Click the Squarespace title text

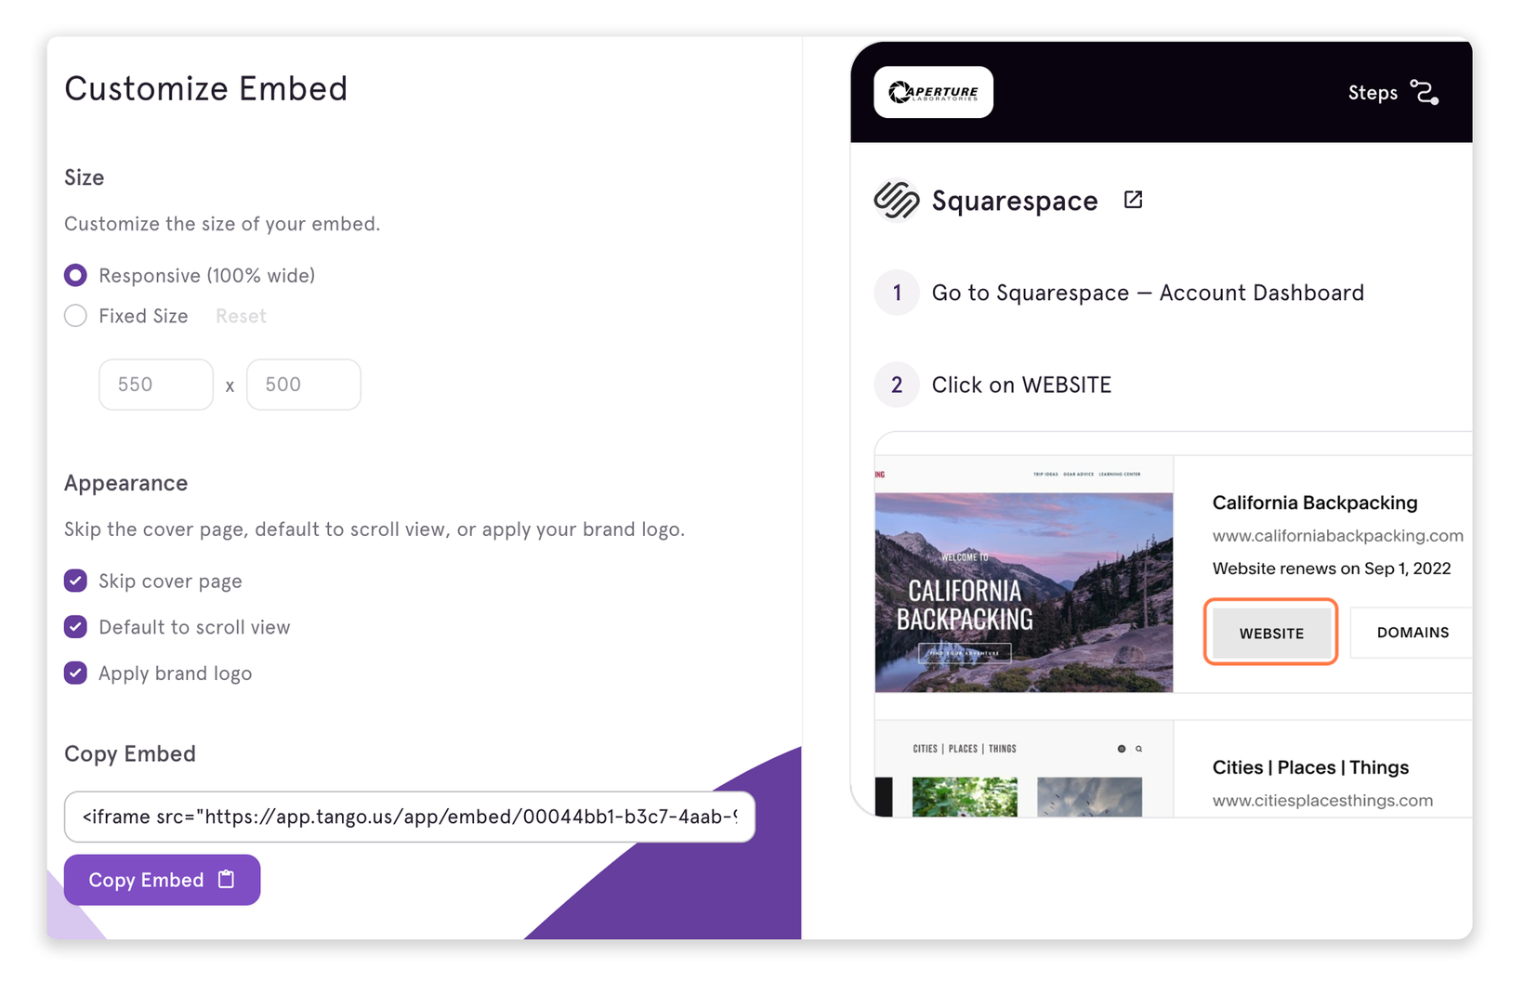point(1015,201)
